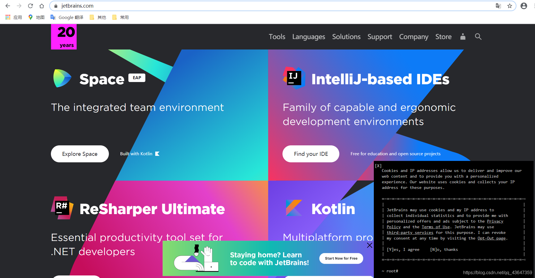
Task: Click the Kotlin icon beside Built with Kotlin
Action: click(x=158, y=154)
